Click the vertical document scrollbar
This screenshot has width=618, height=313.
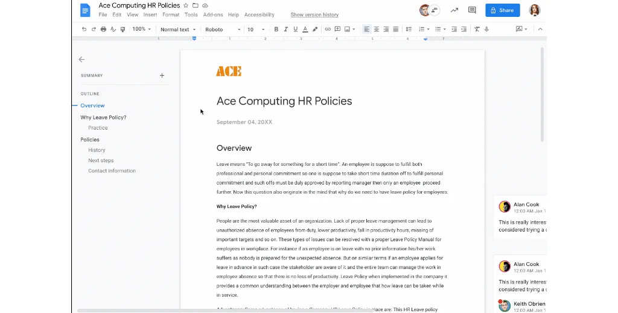[542, 95]
